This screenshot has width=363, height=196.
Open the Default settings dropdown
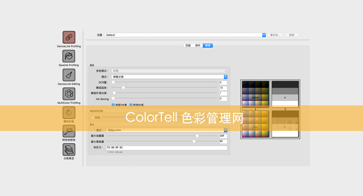click(x=185, y=35)
